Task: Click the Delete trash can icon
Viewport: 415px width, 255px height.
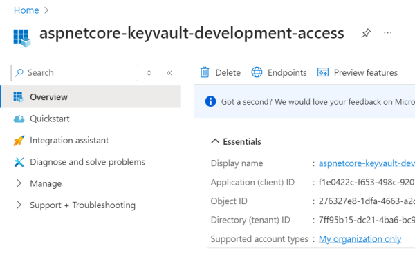Action: click(205, 72)
